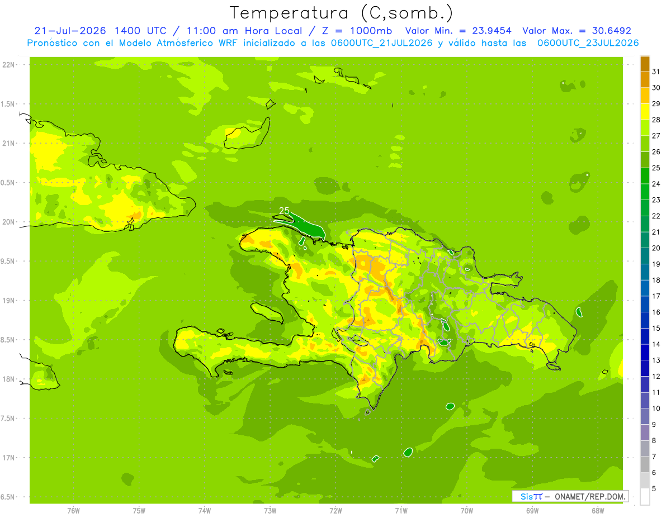The image size is (671, 518).
Task: Pick the purple legend swatch between 8 and 9
Action: pyautogui.click(x=645, y=433)
